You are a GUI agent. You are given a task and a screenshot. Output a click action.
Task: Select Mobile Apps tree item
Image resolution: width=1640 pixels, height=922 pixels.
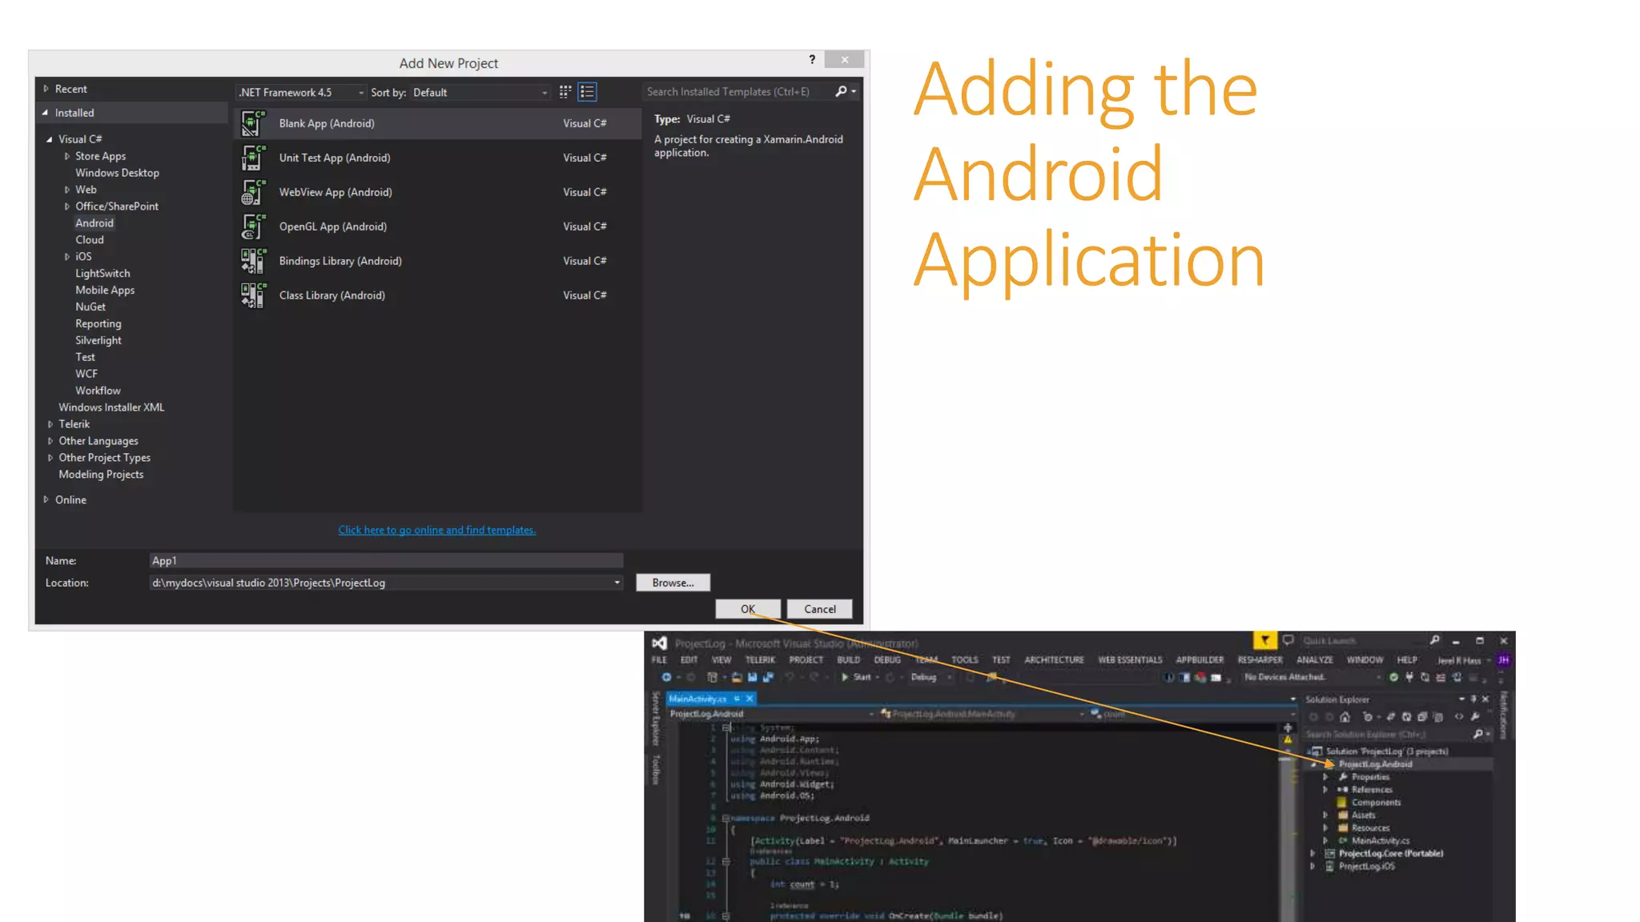point(105,291)
